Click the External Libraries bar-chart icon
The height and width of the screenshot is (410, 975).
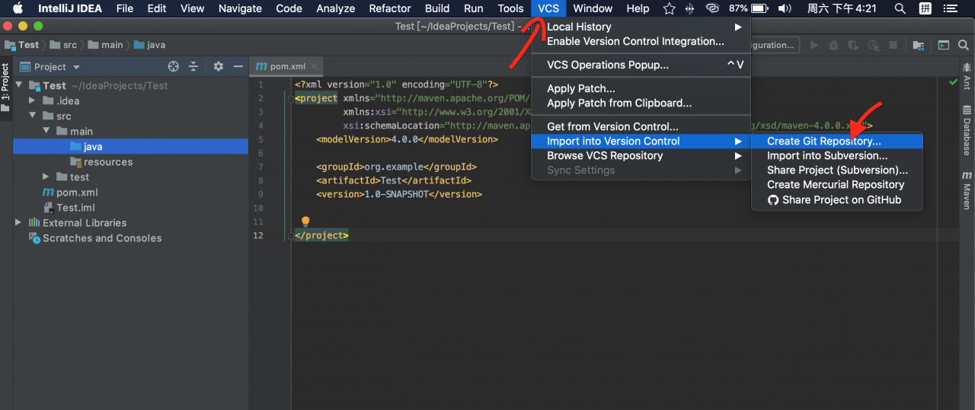(x=34, y=222)
